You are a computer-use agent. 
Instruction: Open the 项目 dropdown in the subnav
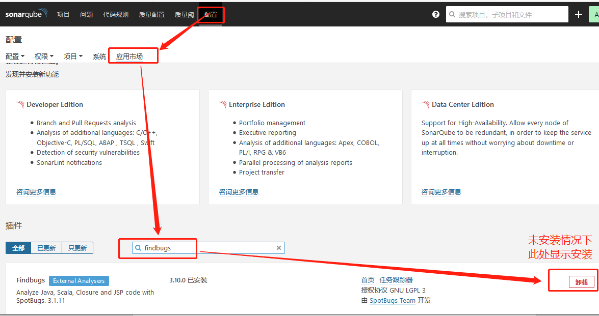pyautogui.click(x=72, y=56)
